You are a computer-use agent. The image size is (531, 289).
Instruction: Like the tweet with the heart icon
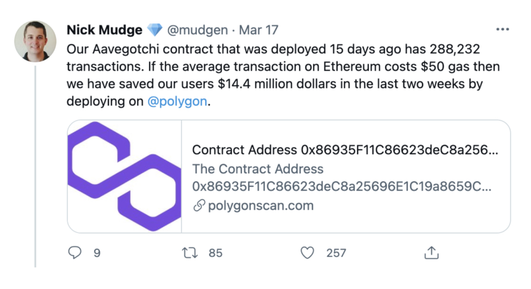(308, 252)
